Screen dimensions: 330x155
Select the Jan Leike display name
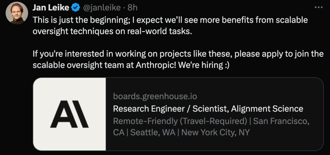(51, 8)
